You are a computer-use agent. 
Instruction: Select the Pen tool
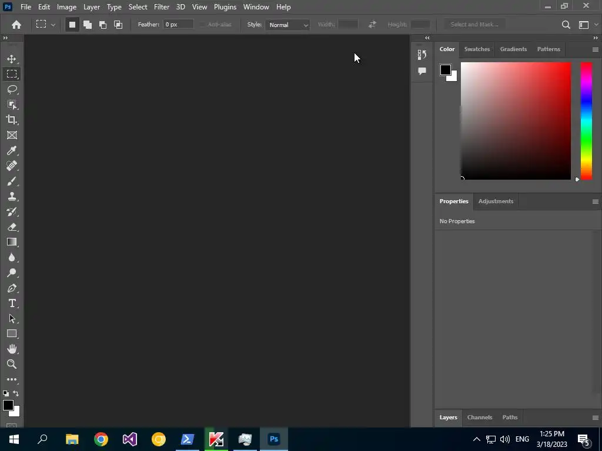click(x=12, y=288)
